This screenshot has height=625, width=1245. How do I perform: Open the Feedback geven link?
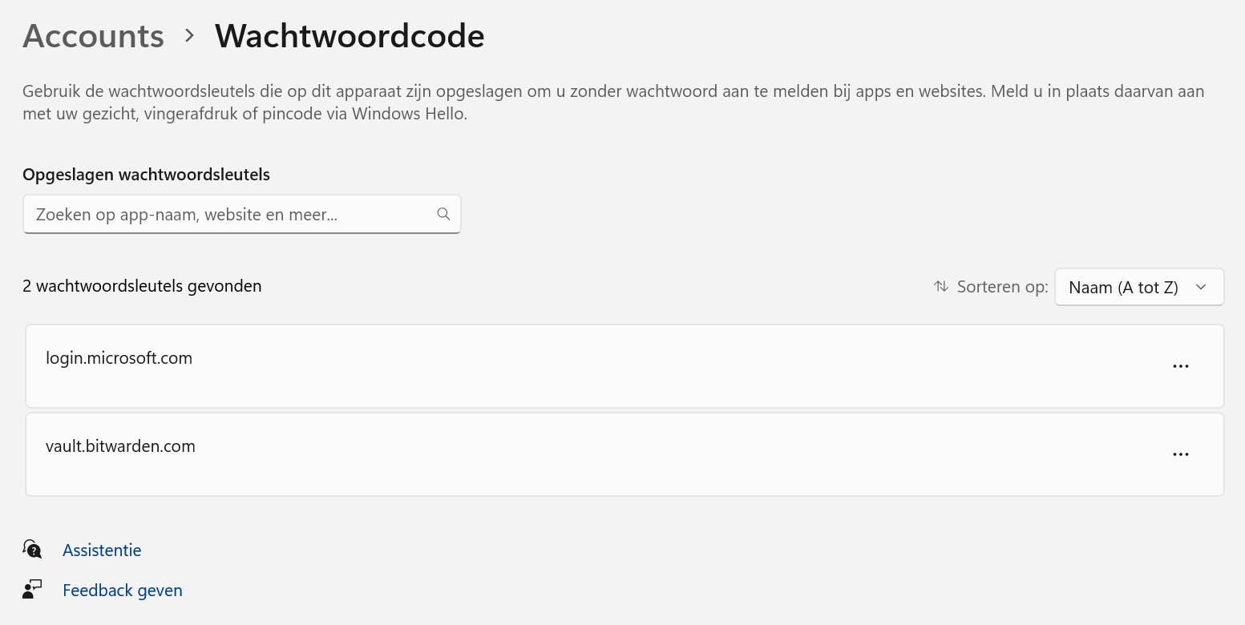click(x=123, y=591)
